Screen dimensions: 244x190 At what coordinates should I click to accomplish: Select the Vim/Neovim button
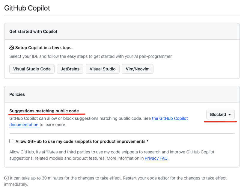138,69
